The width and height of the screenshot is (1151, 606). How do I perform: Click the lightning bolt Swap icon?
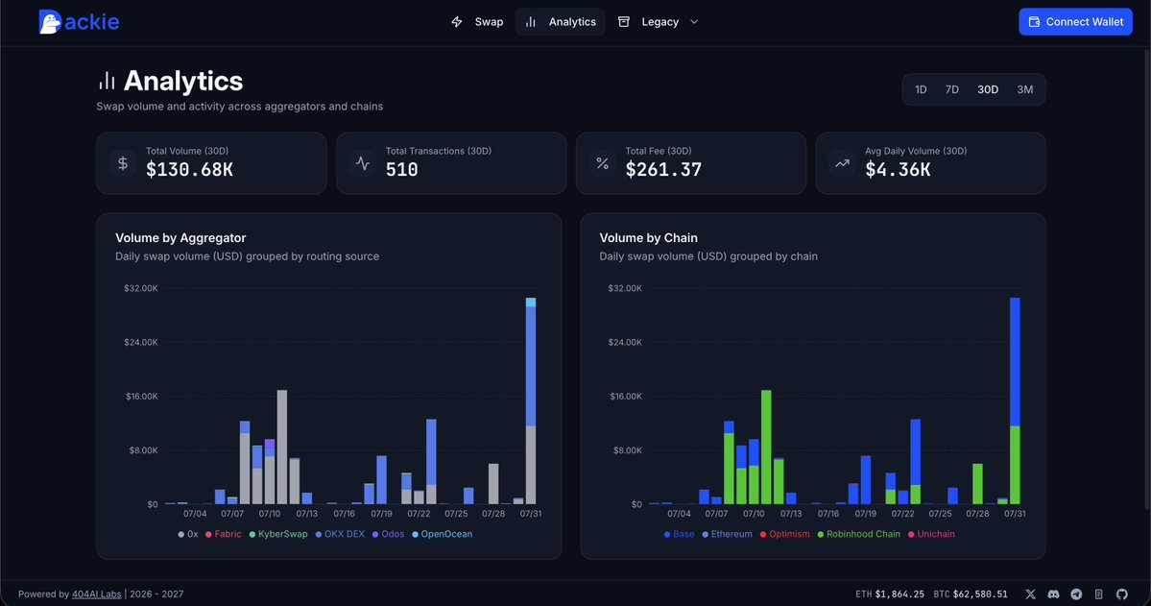pyautogui.click(x=457, y=22)
